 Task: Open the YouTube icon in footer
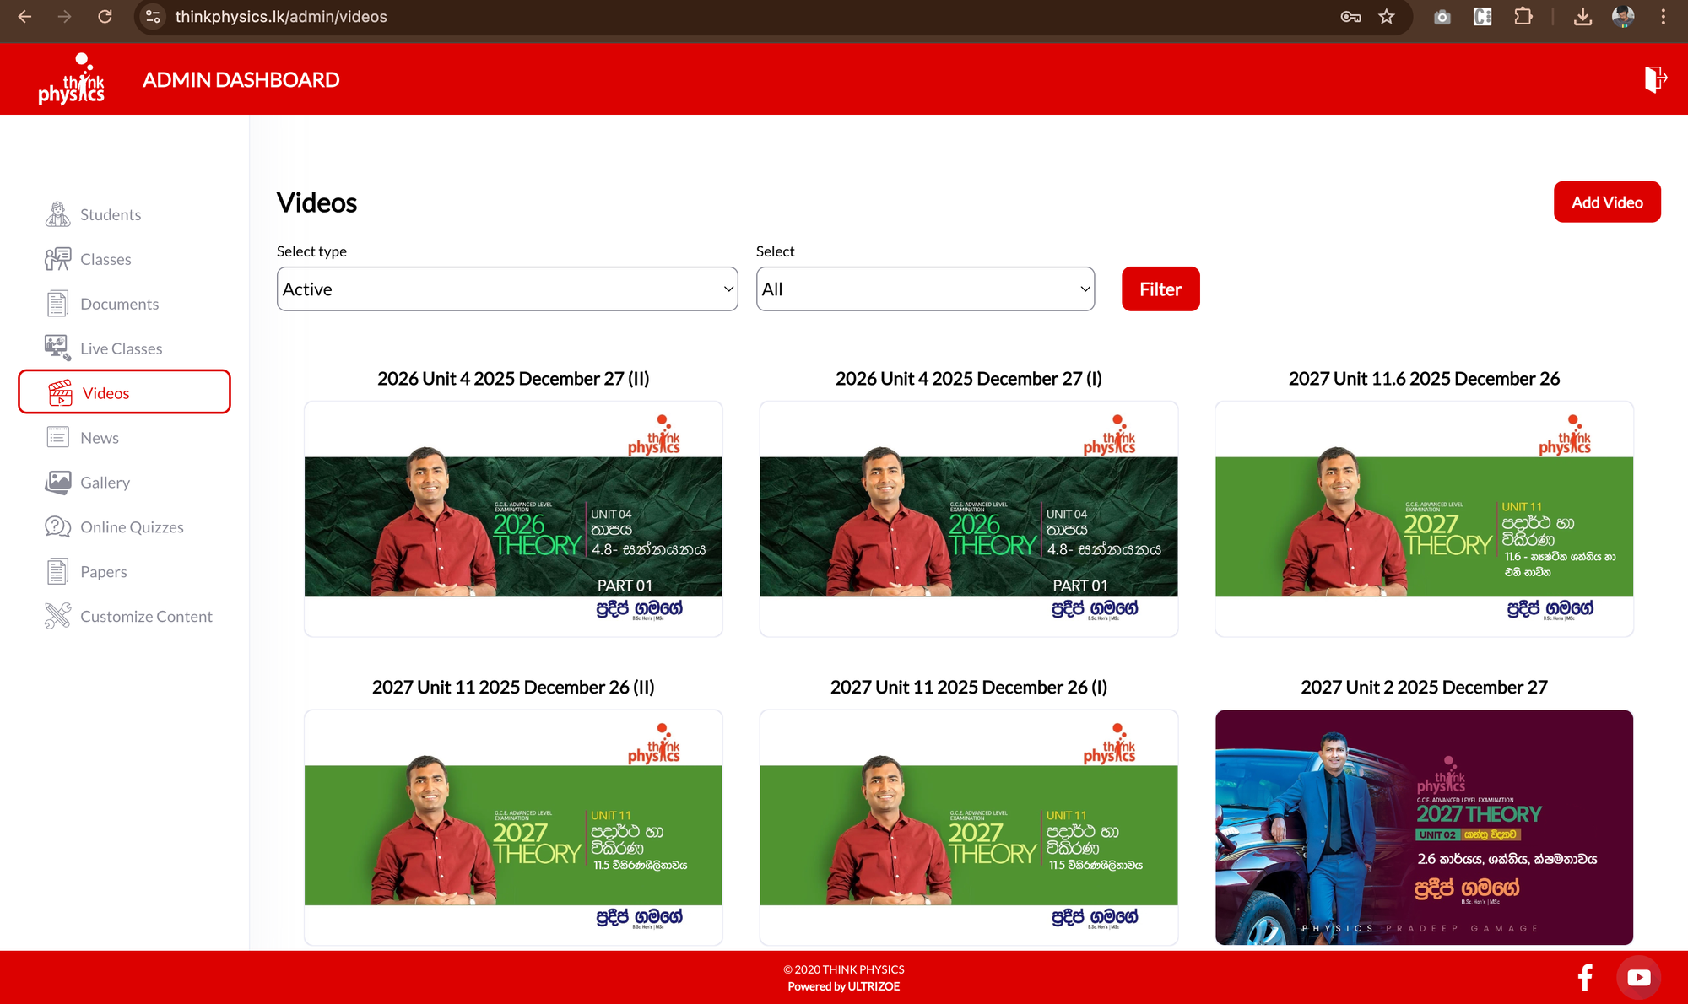[1638, 977]
